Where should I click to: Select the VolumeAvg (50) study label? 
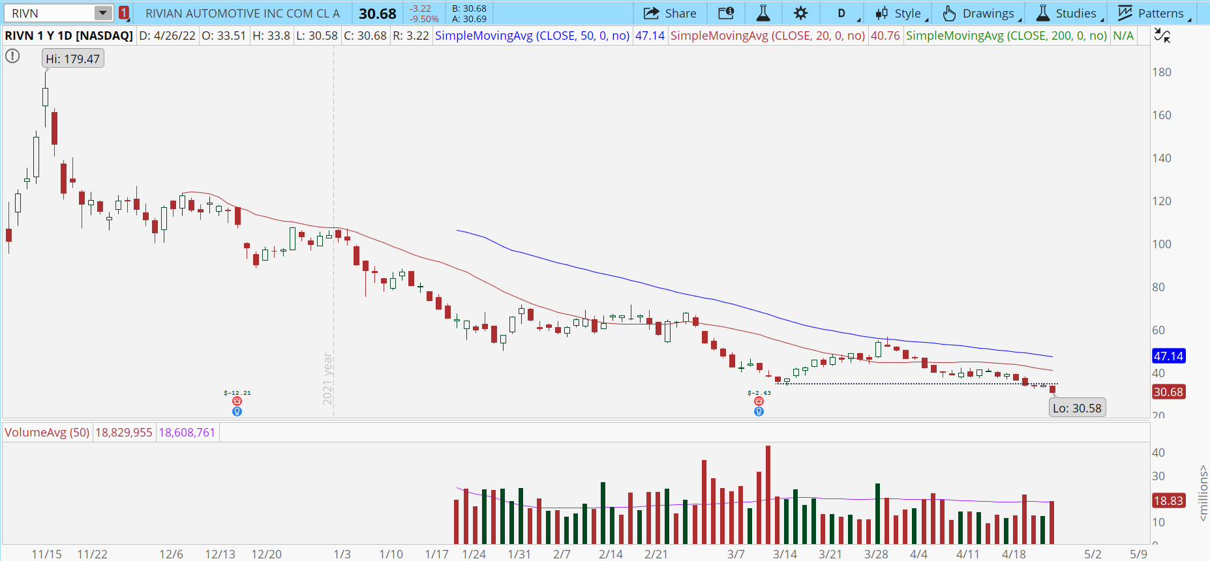coord(47,433)
